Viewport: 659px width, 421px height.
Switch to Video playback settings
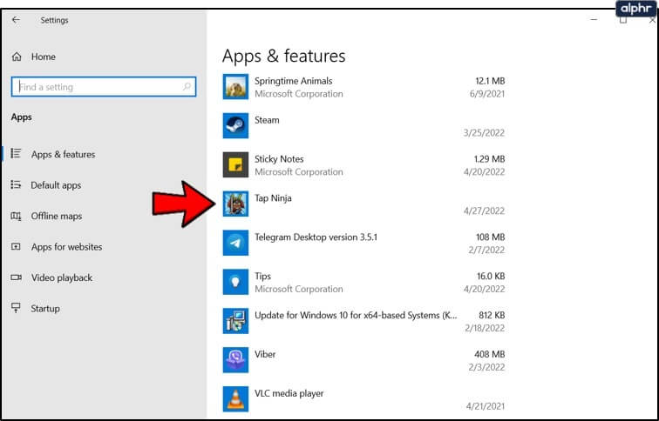tap(61, 277)
